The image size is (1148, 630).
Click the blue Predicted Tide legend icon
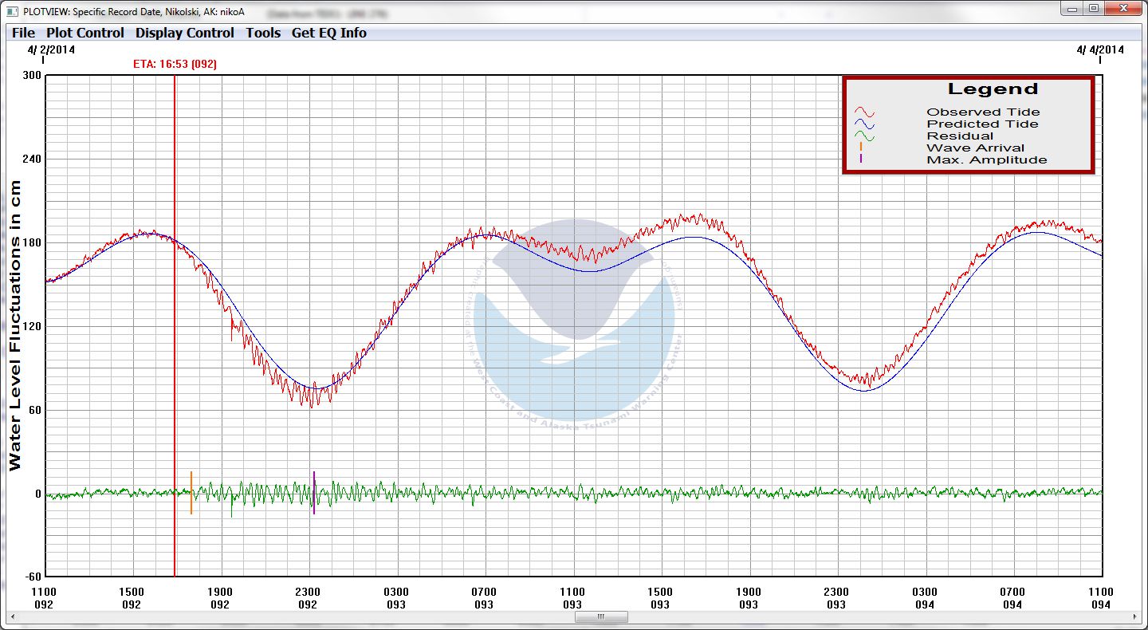864,124
